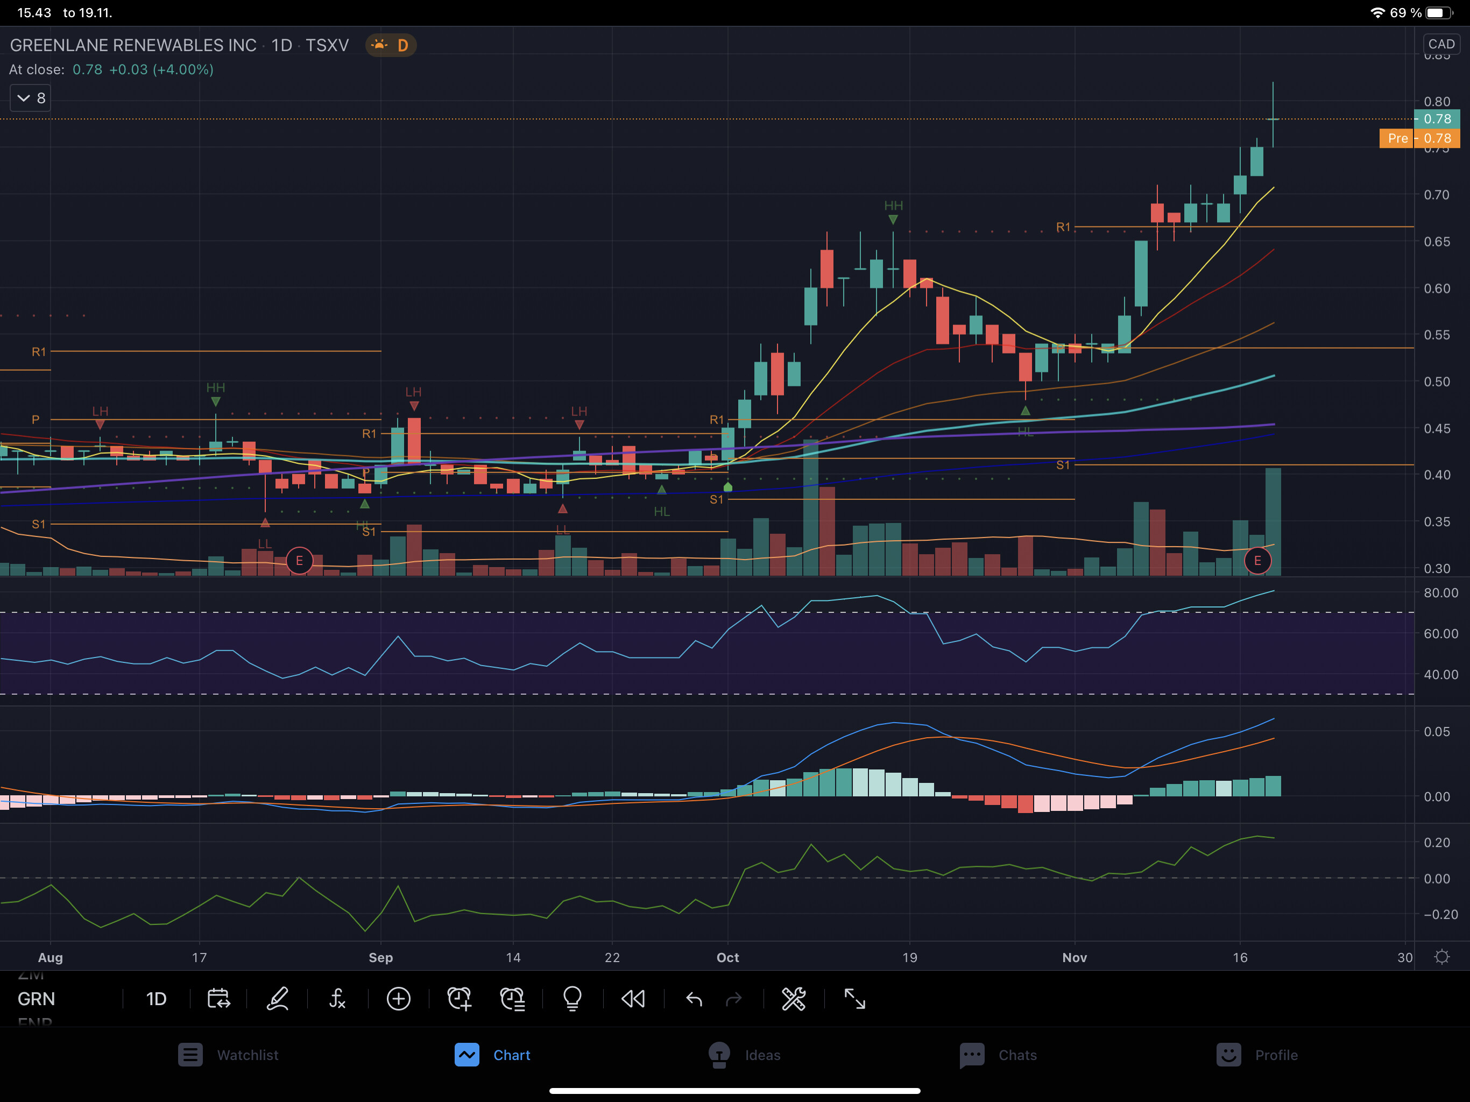This screenshot has height=1102, width=1470.
Task: Change the 1D timeframe interval
Action: tap(156, 999)
